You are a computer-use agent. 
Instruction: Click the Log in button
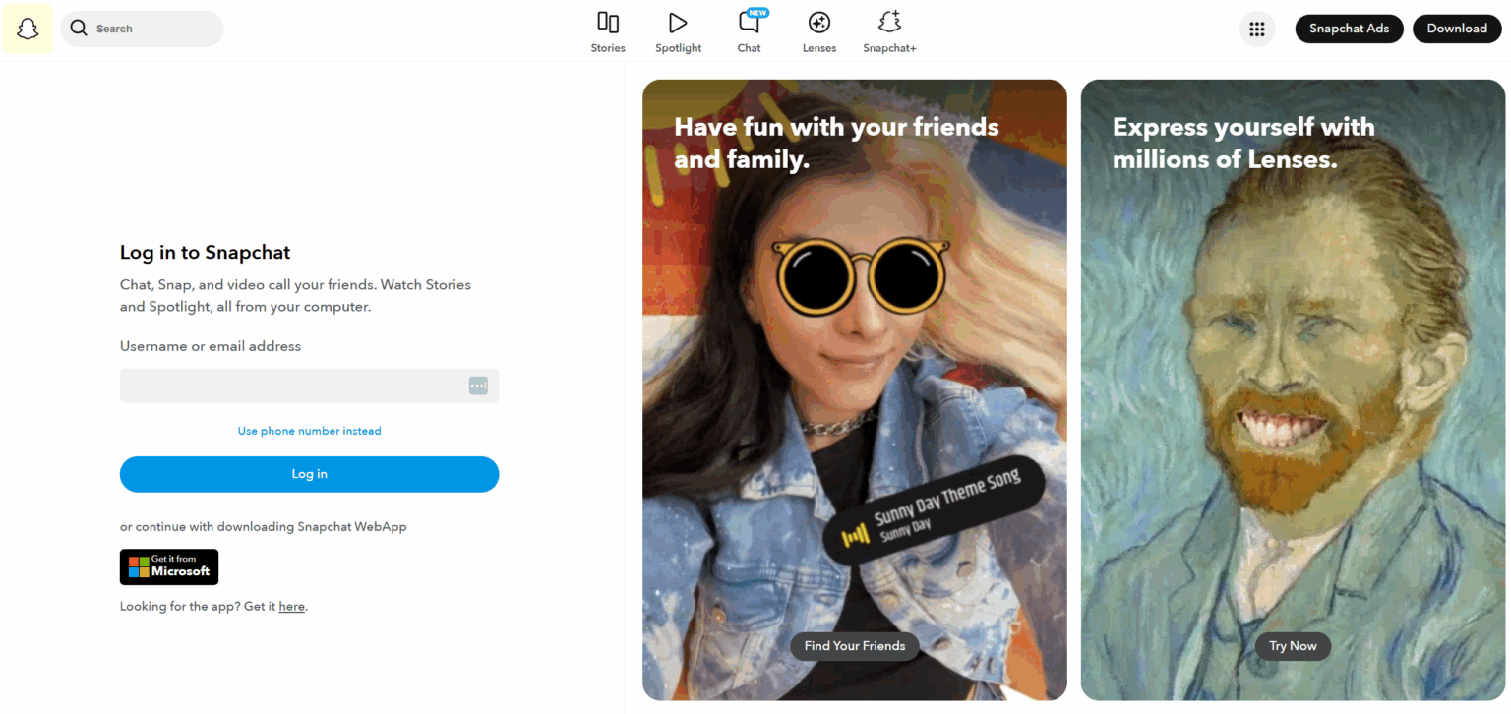[x=309, y=473]
